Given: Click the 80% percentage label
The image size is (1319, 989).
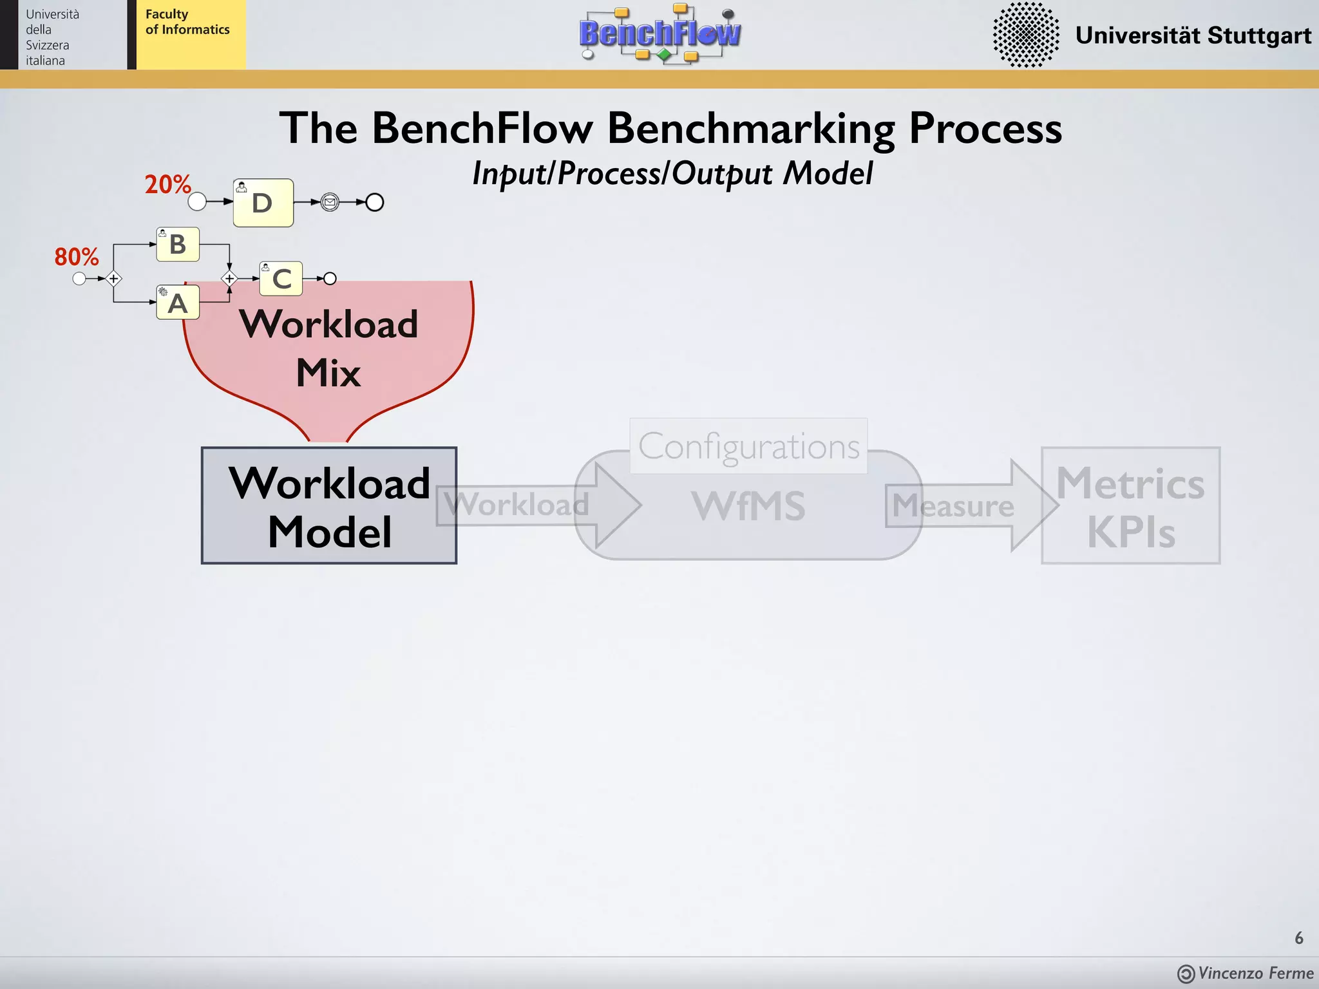Looking at the screenshot, I should point(77,257).
